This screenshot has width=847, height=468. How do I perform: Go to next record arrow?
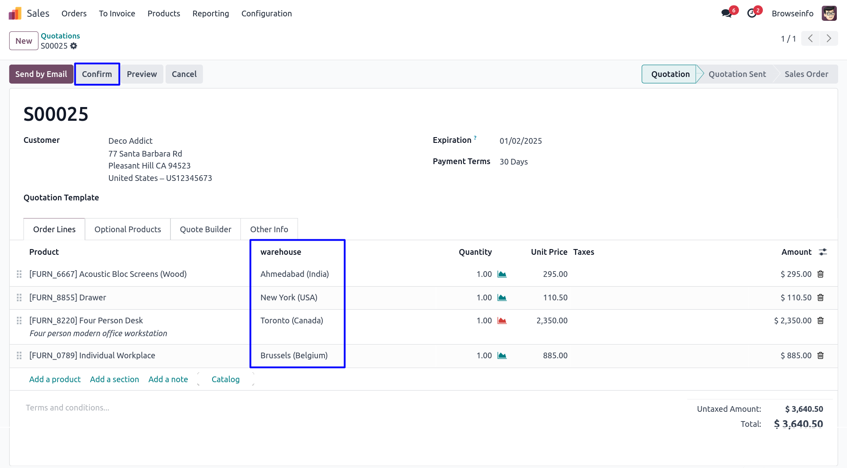[x=828, y=39]
